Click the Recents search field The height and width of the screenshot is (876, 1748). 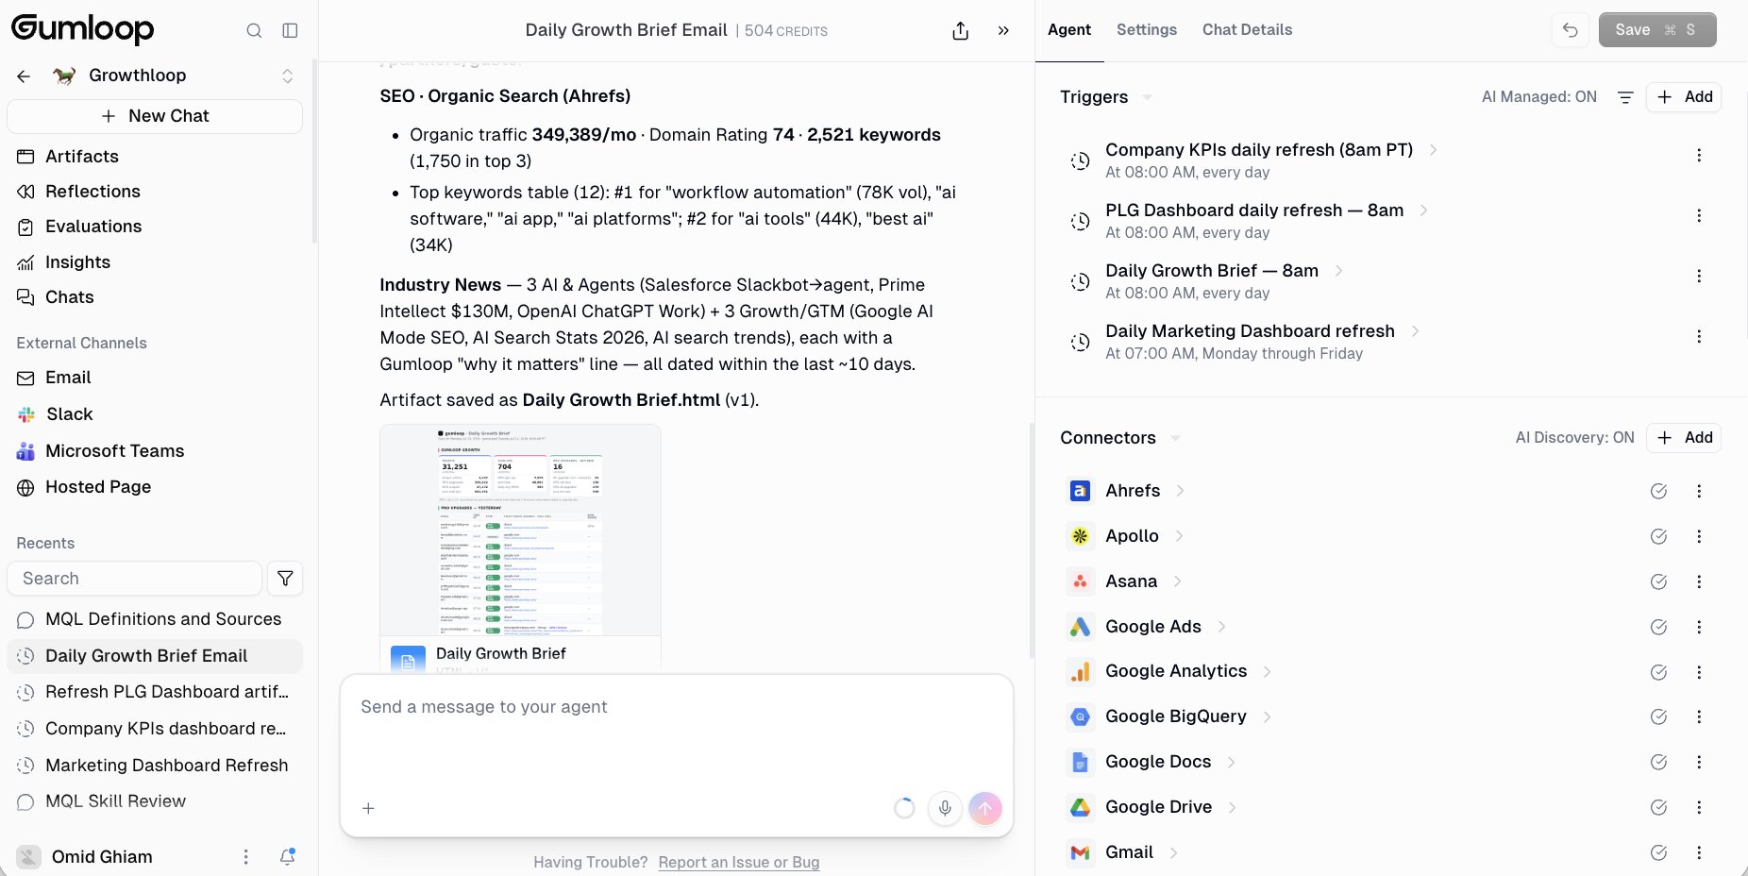134,579
